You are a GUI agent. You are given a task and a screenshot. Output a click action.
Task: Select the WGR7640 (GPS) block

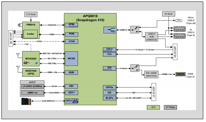pyautogui.click(x=31, y=72)
